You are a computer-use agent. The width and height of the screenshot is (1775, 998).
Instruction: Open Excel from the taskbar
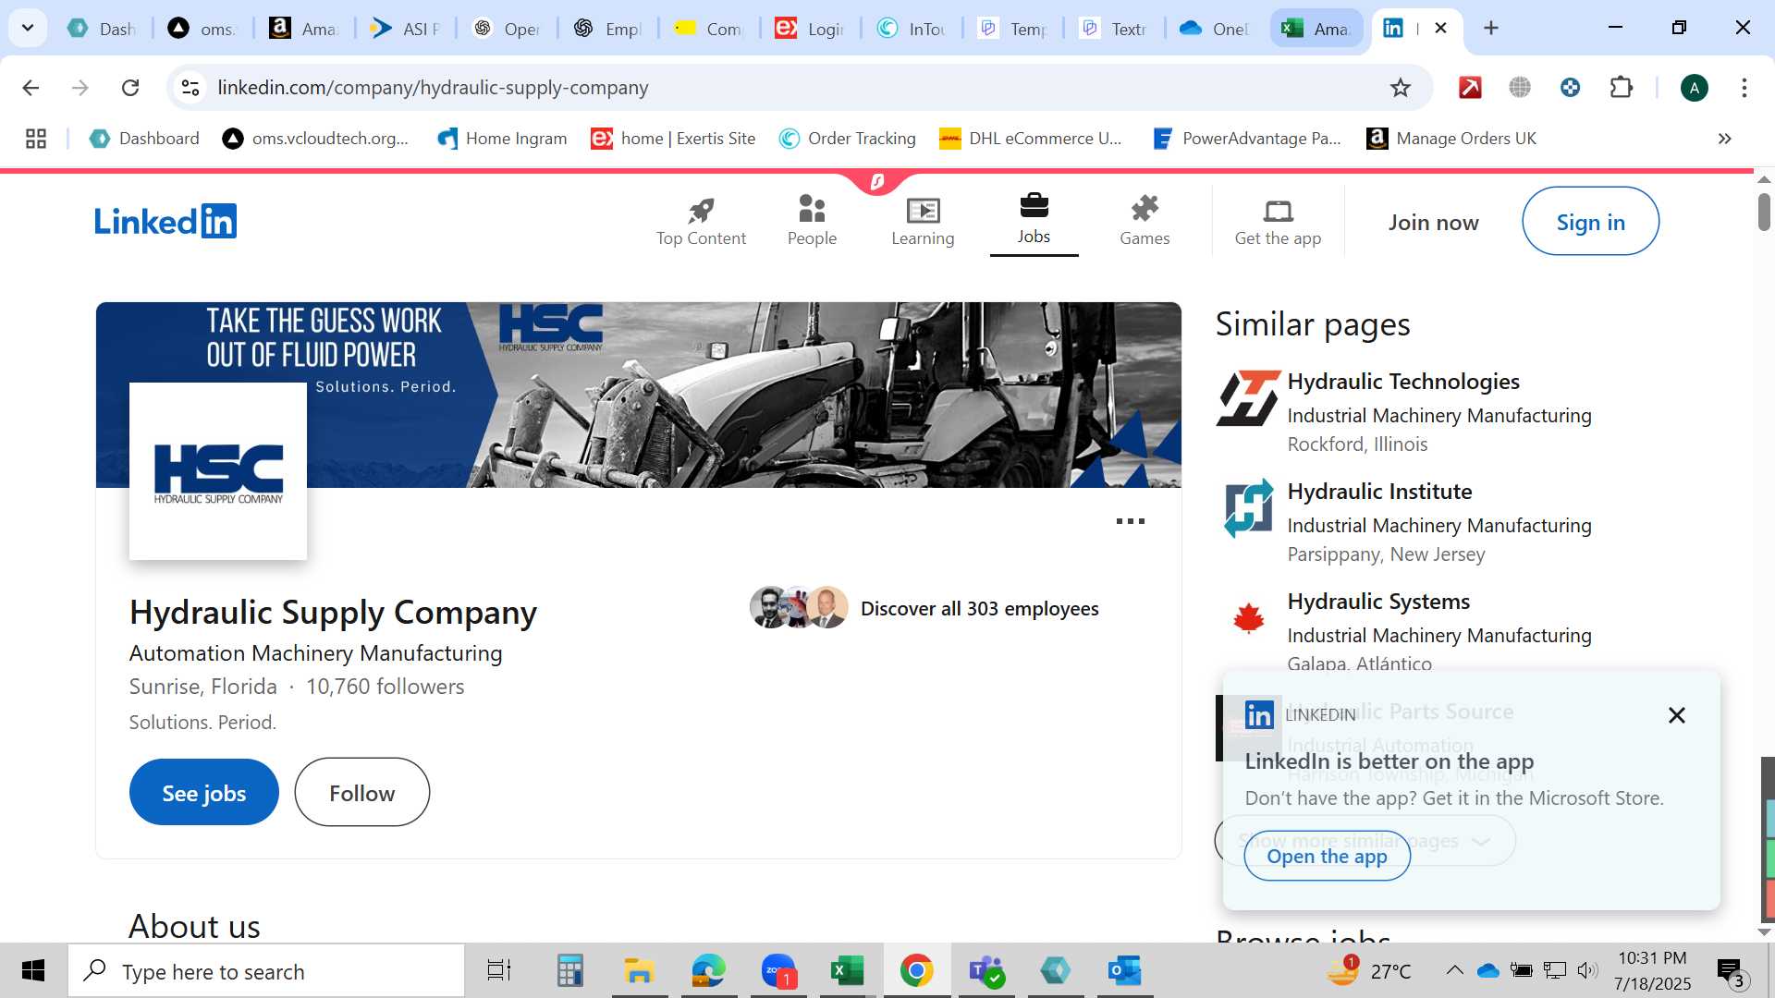846,971
